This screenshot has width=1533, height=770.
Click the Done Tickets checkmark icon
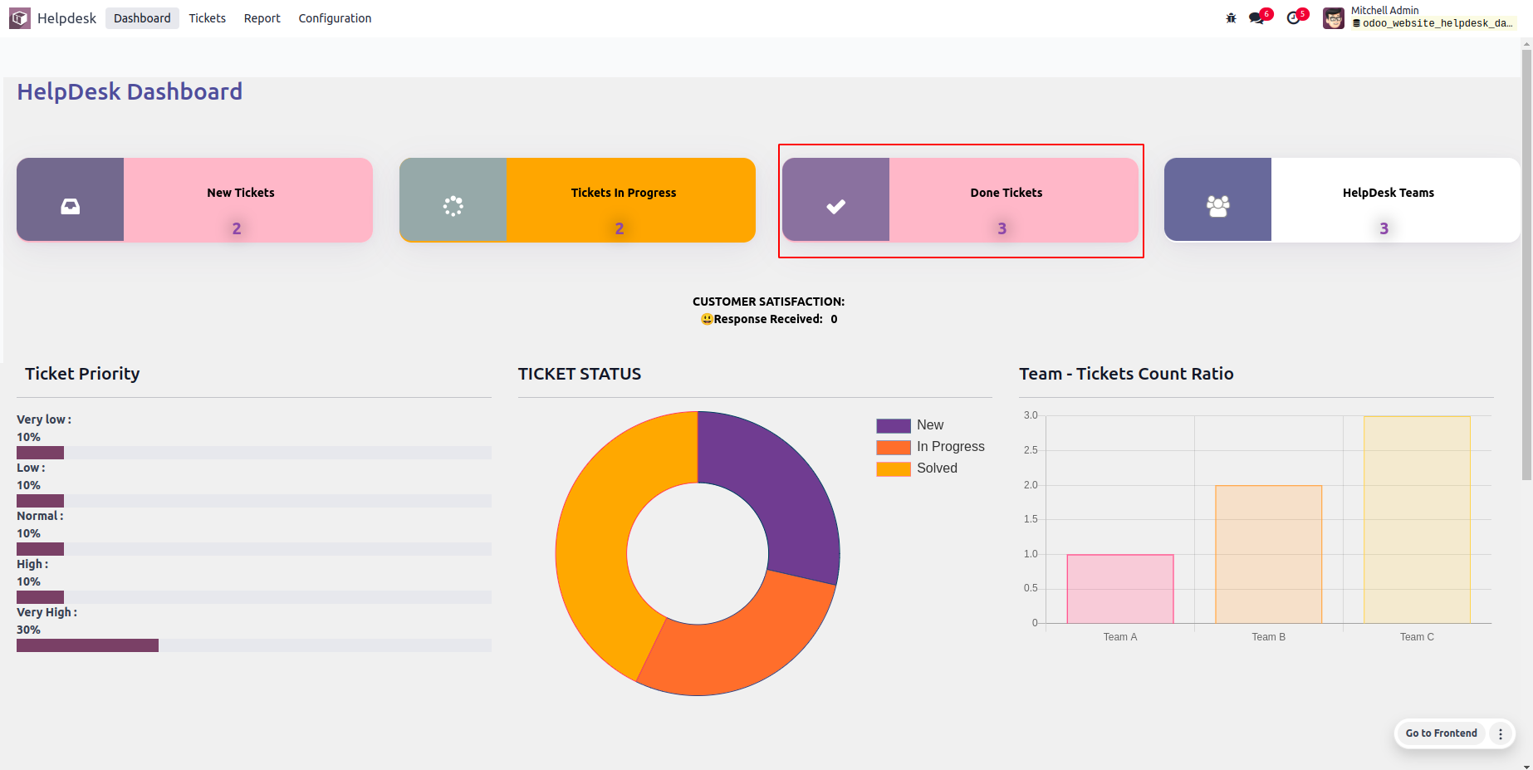point(835,206)
